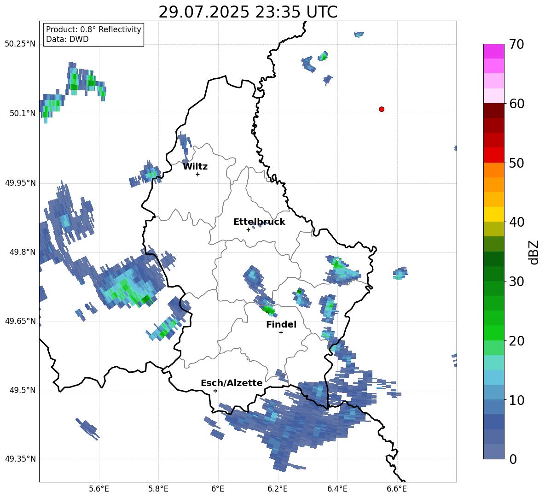Click the 6.2°E longitude label
The image size is (545, 498).
[278, 489]
